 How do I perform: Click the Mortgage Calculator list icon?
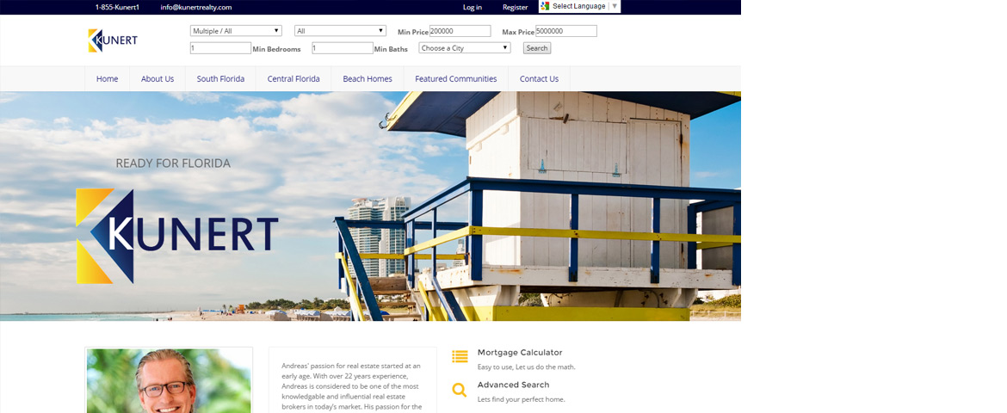tap(460, 356)
